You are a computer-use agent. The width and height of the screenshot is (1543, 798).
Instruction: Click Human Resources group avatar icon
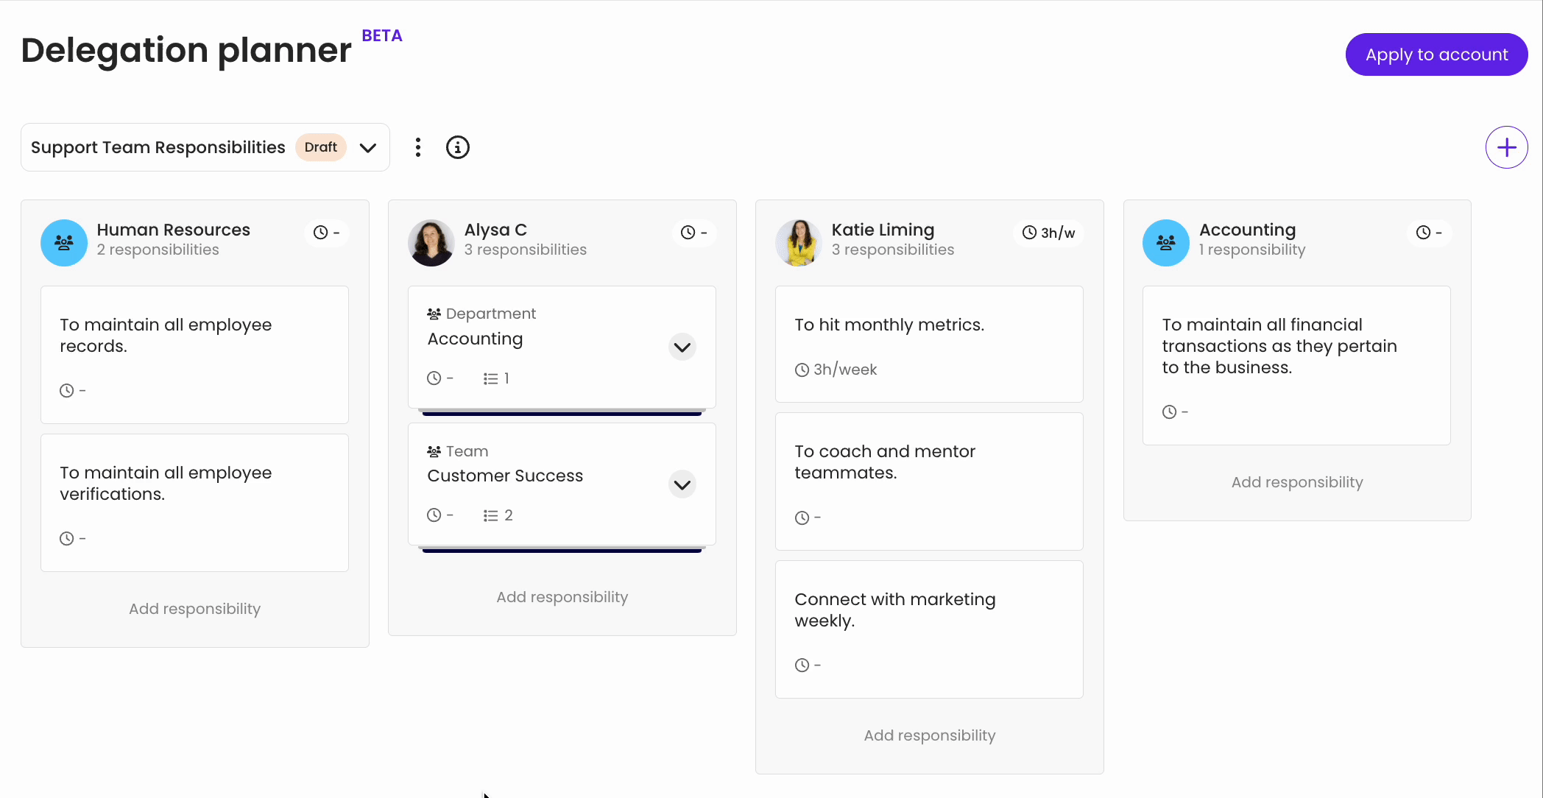[x=64, y=242]
